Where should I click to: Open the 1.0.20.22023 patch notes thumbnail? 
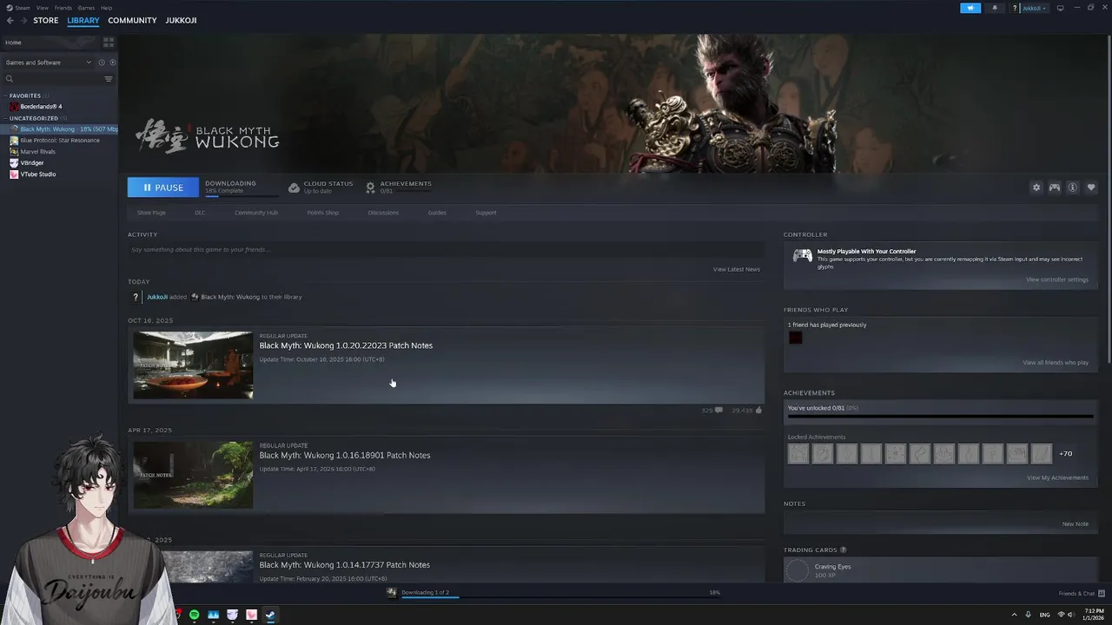coord(193,365)
